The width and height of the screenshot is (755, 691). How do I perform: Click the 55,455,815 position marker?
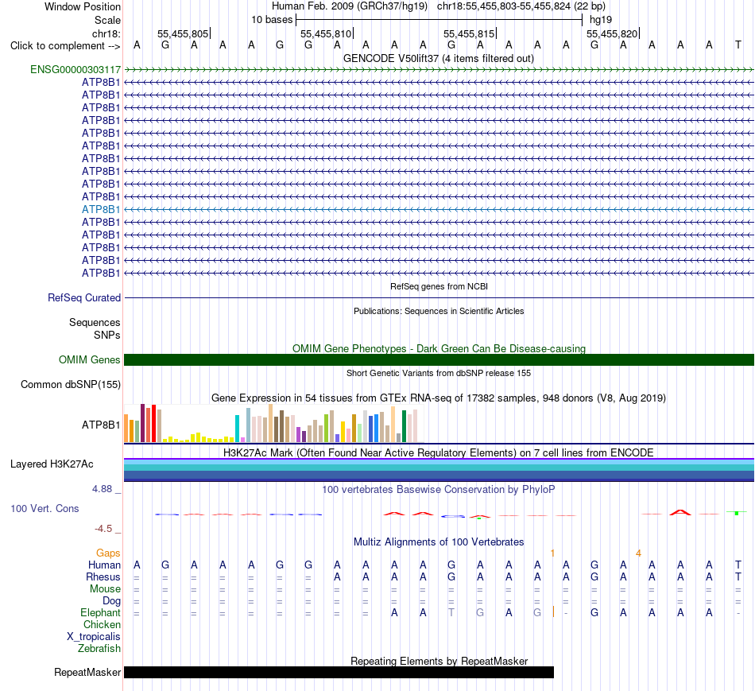[x=469, y=33]
